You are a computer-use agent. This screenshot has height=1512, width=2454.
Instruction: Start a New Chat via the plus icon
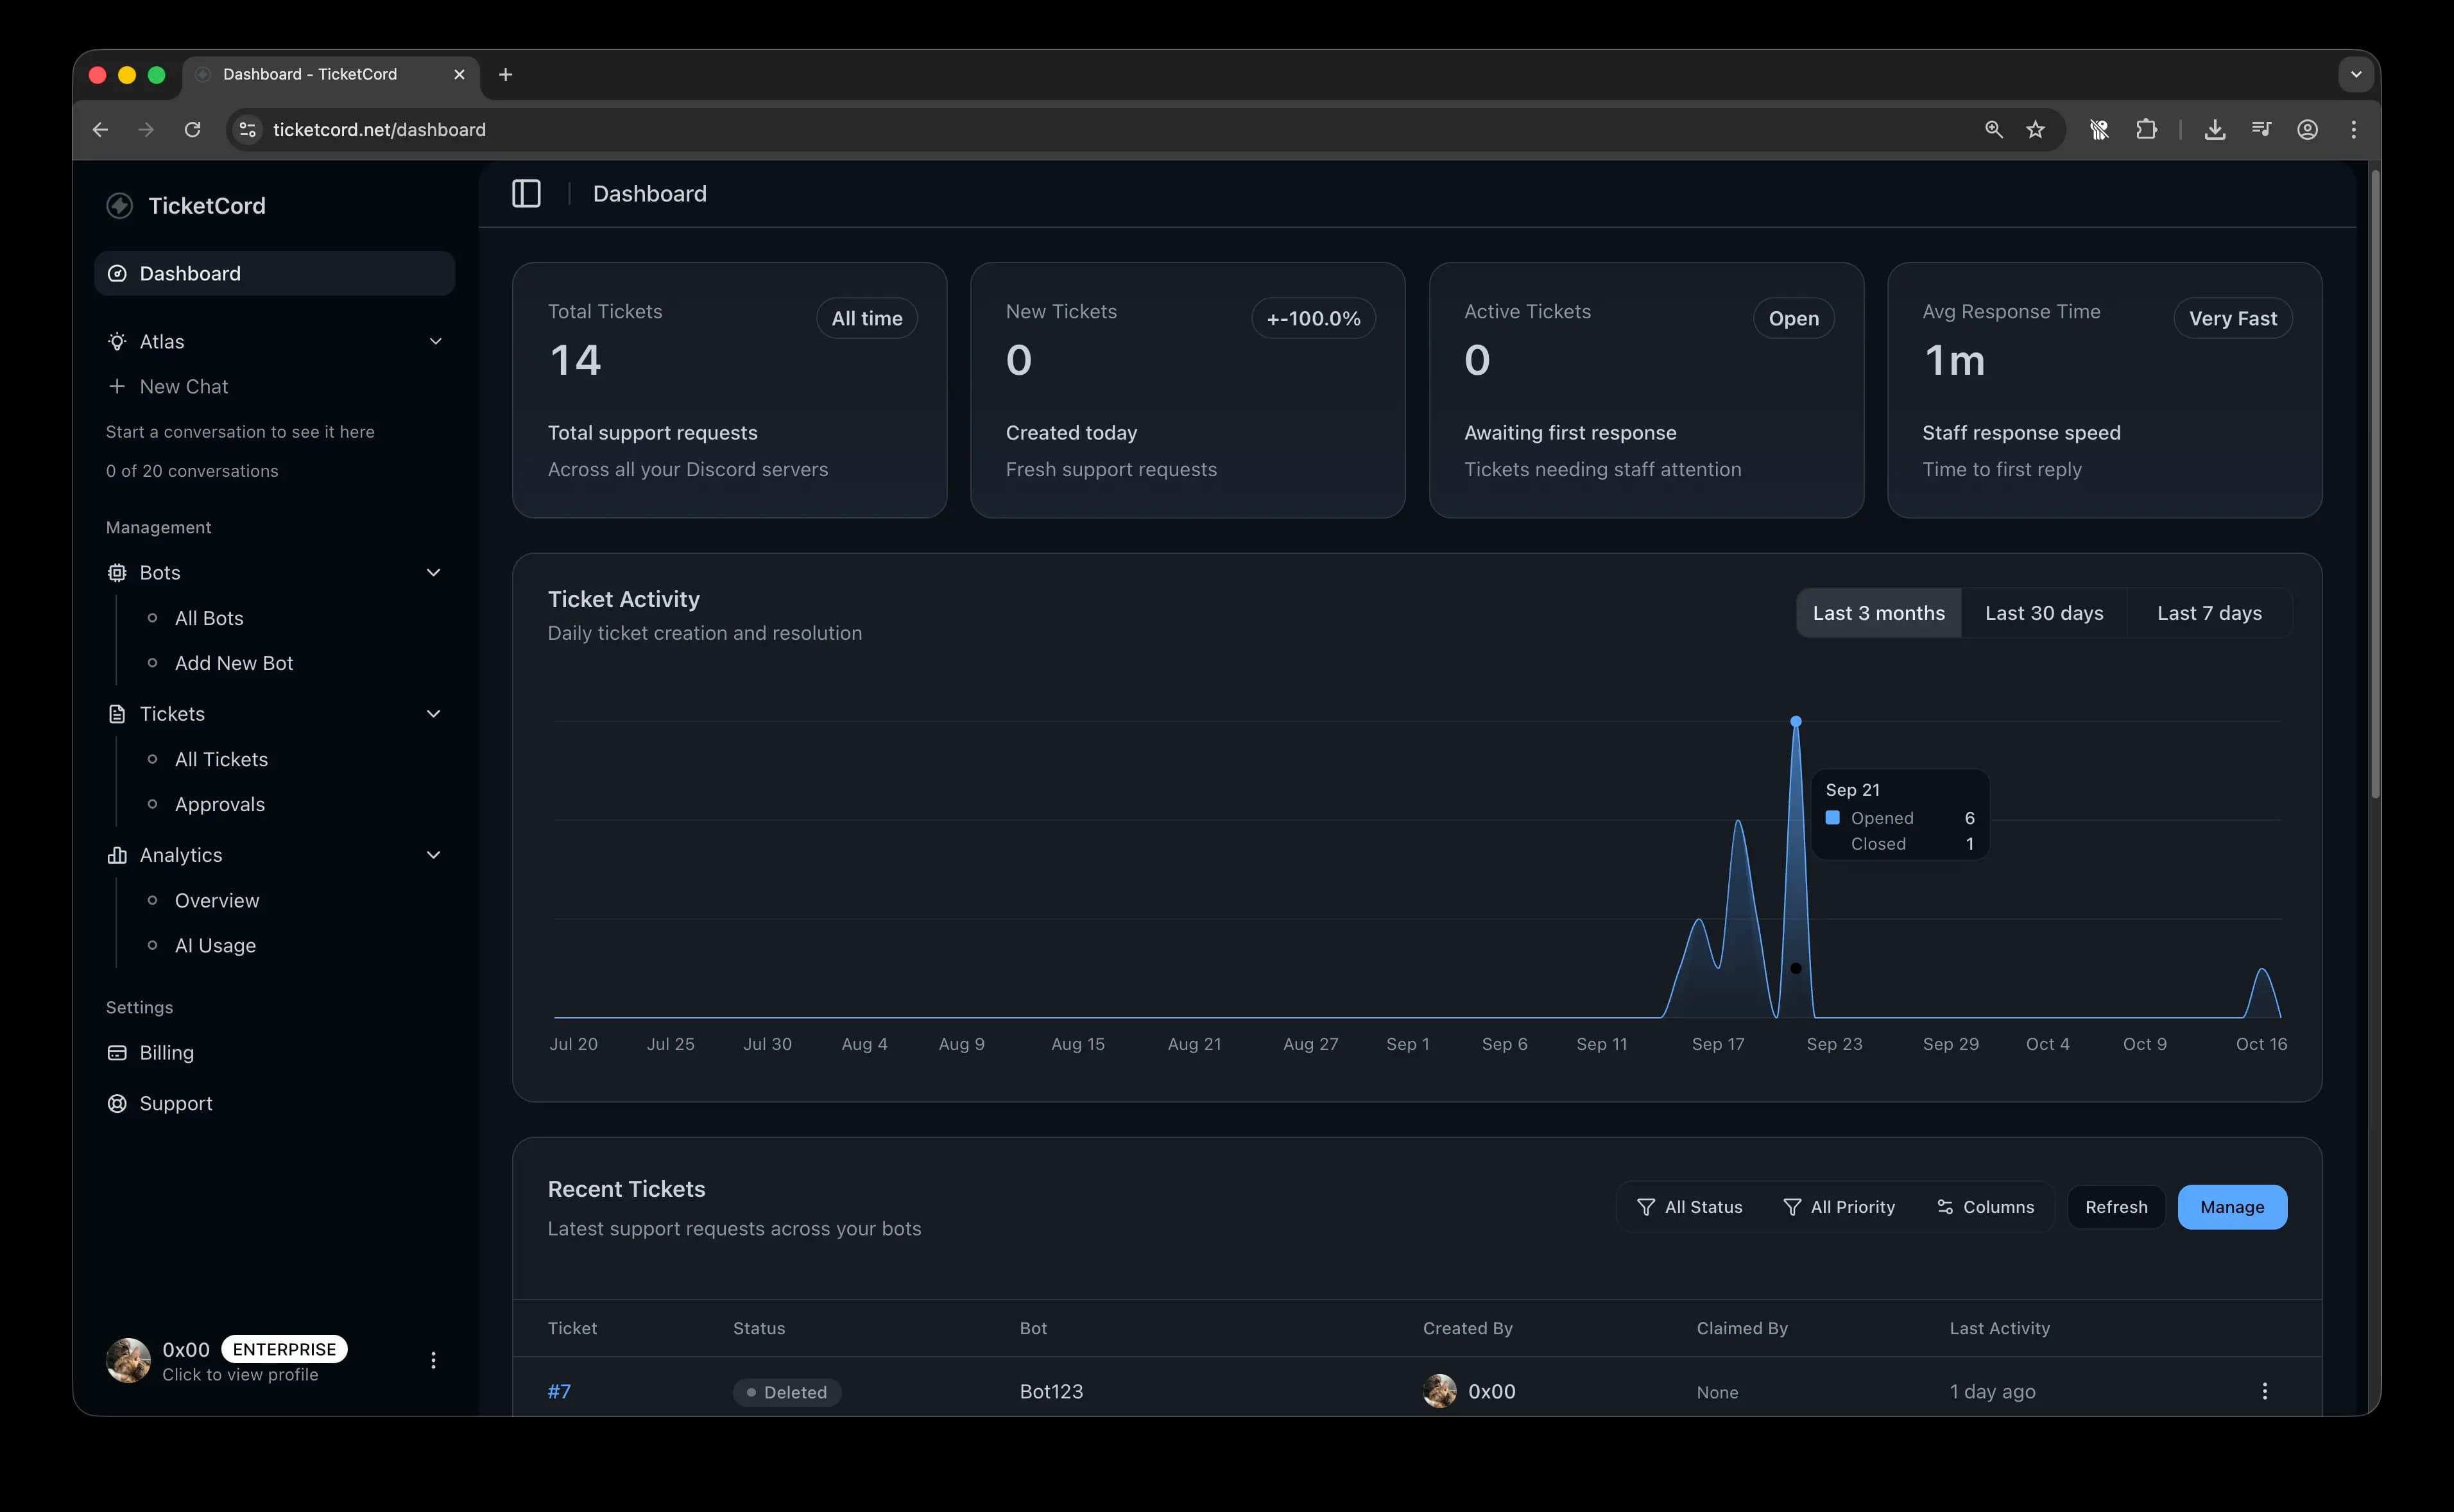tap(117, 386)
